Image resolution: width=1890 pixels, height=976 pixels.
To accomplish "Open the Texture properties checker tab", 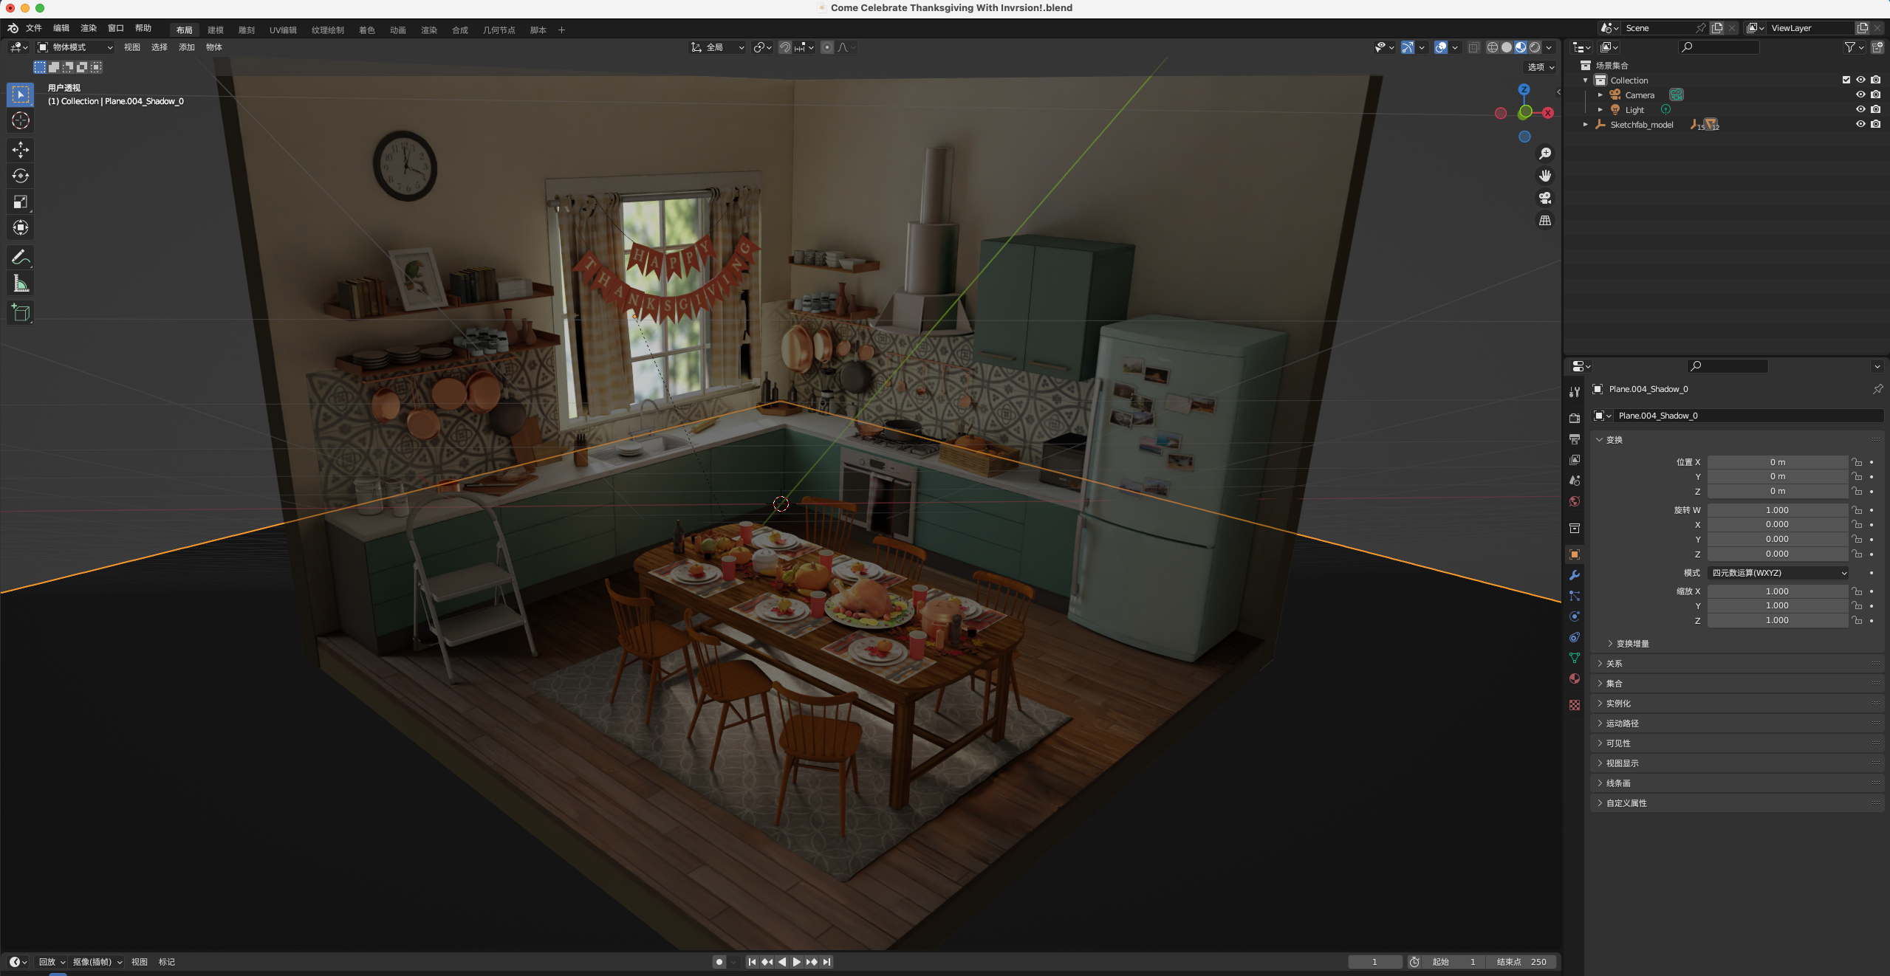I will click(x=1575, y=705).
